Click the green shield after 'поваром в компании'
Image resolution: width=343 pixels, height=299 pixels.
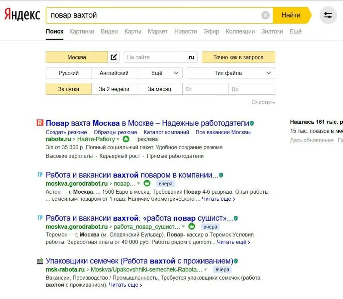tap(221, 175)
